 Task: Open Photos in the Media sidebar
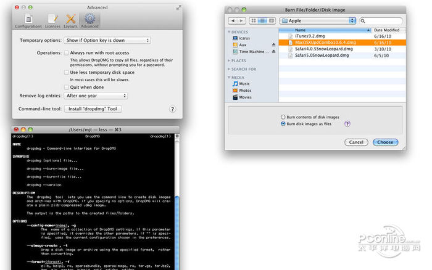242,91
